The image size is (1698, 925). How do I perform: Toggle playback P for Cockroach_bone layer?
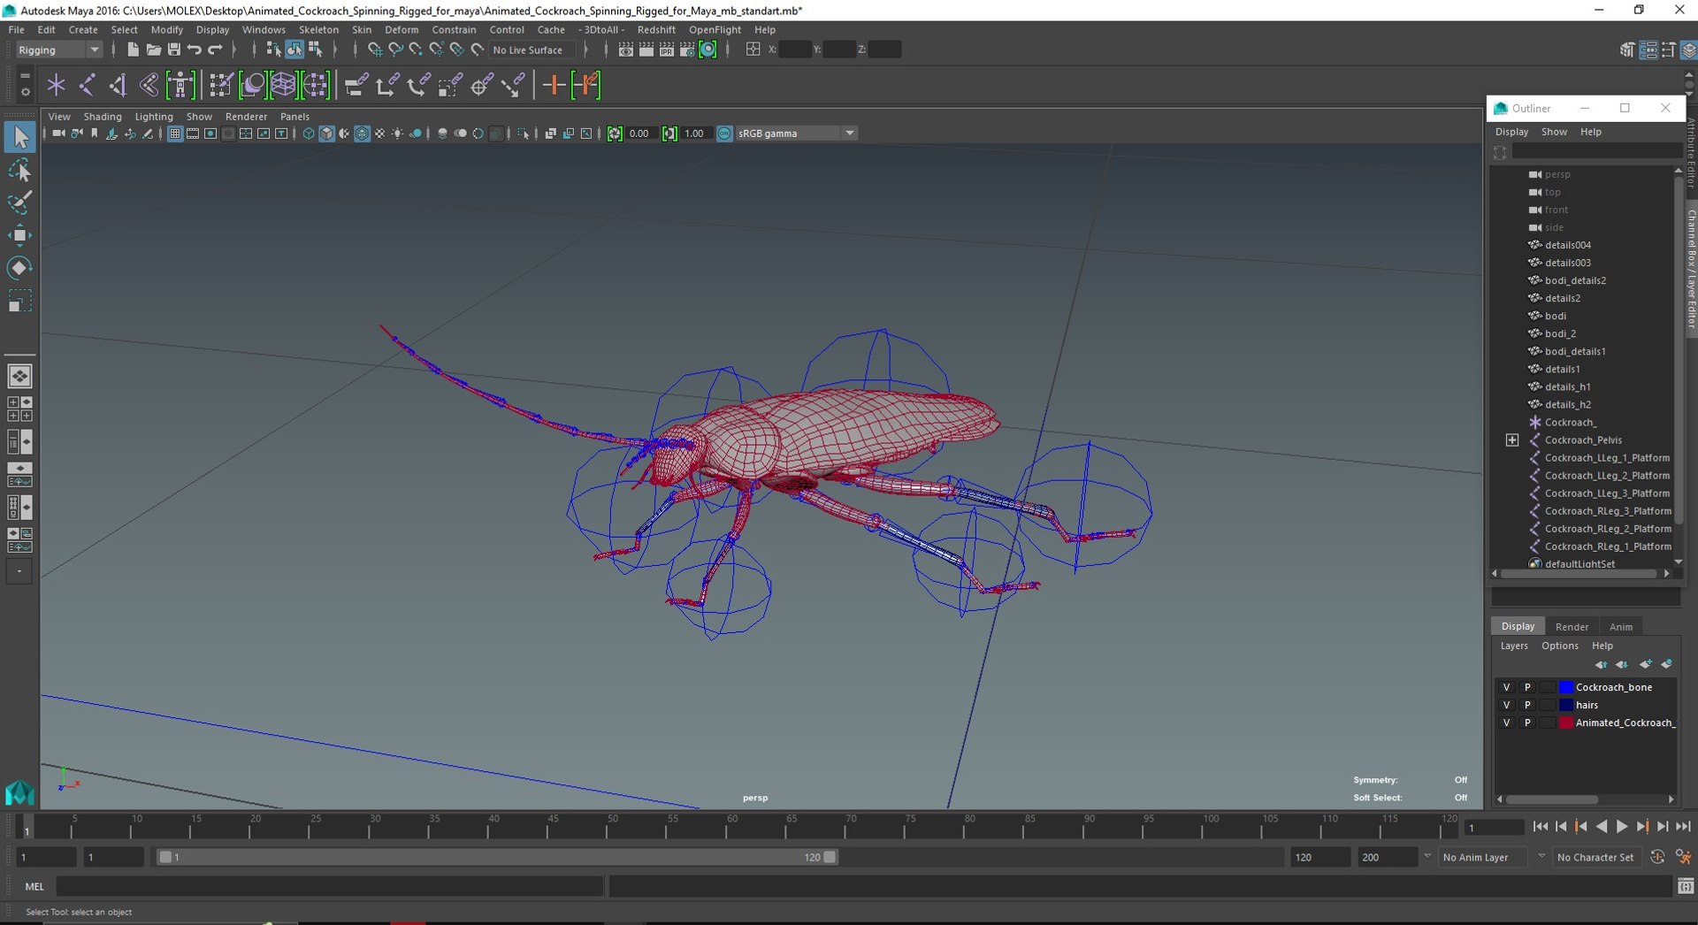tap(1526, 687)
